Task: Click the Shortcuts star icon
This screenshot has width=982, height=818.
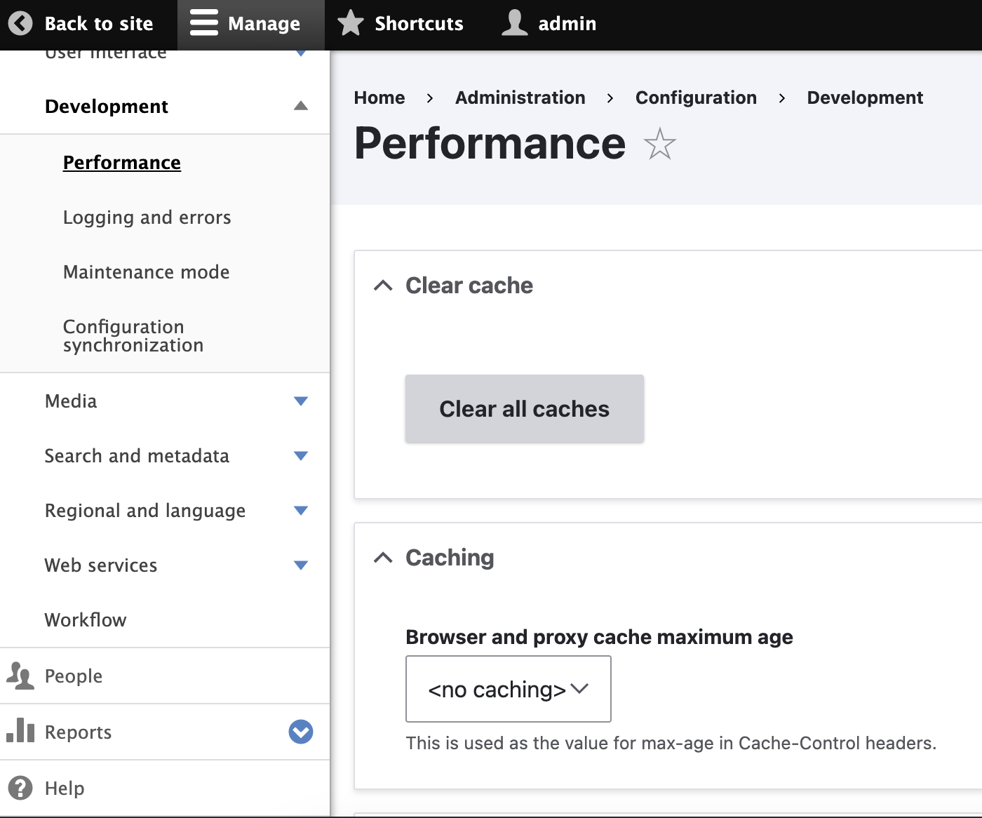Action: (x=351, y=23)
